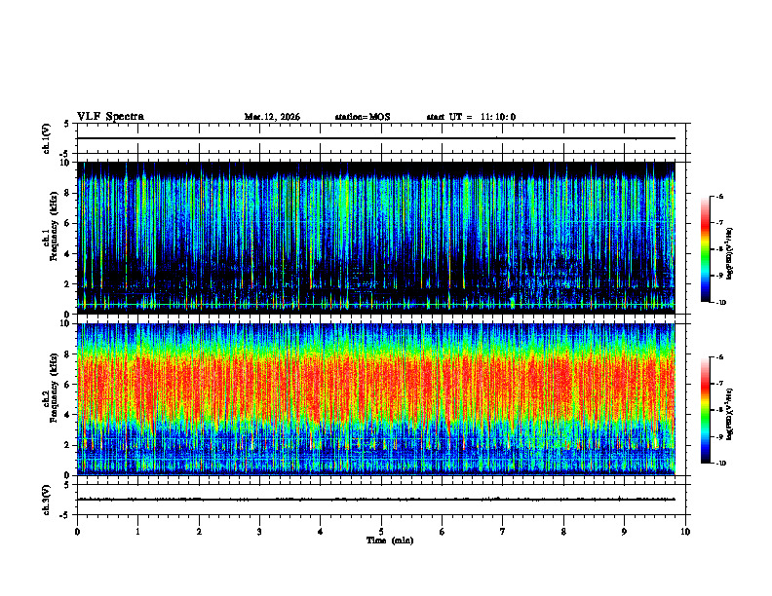The width and height of the screenshot is (772, 596).
Task: Click the ch.2 color bar log(PSD) label
Action: [x=731, y=415]
